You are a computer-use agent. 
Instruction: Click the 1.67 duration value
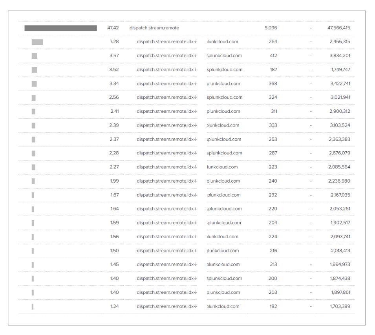(x=115, y=195)
